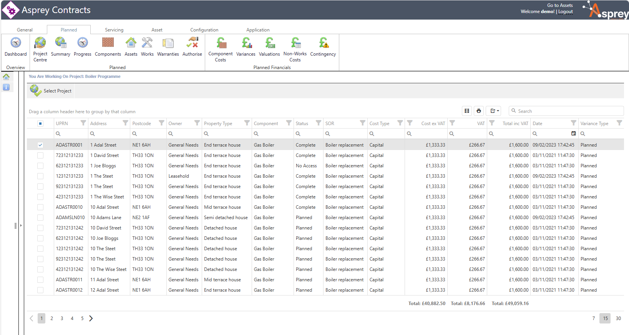The height and width of the screenshot is (335, 629).
Task: Open the Status column filter
Action: pyautogui.click(x=318, y=123)
